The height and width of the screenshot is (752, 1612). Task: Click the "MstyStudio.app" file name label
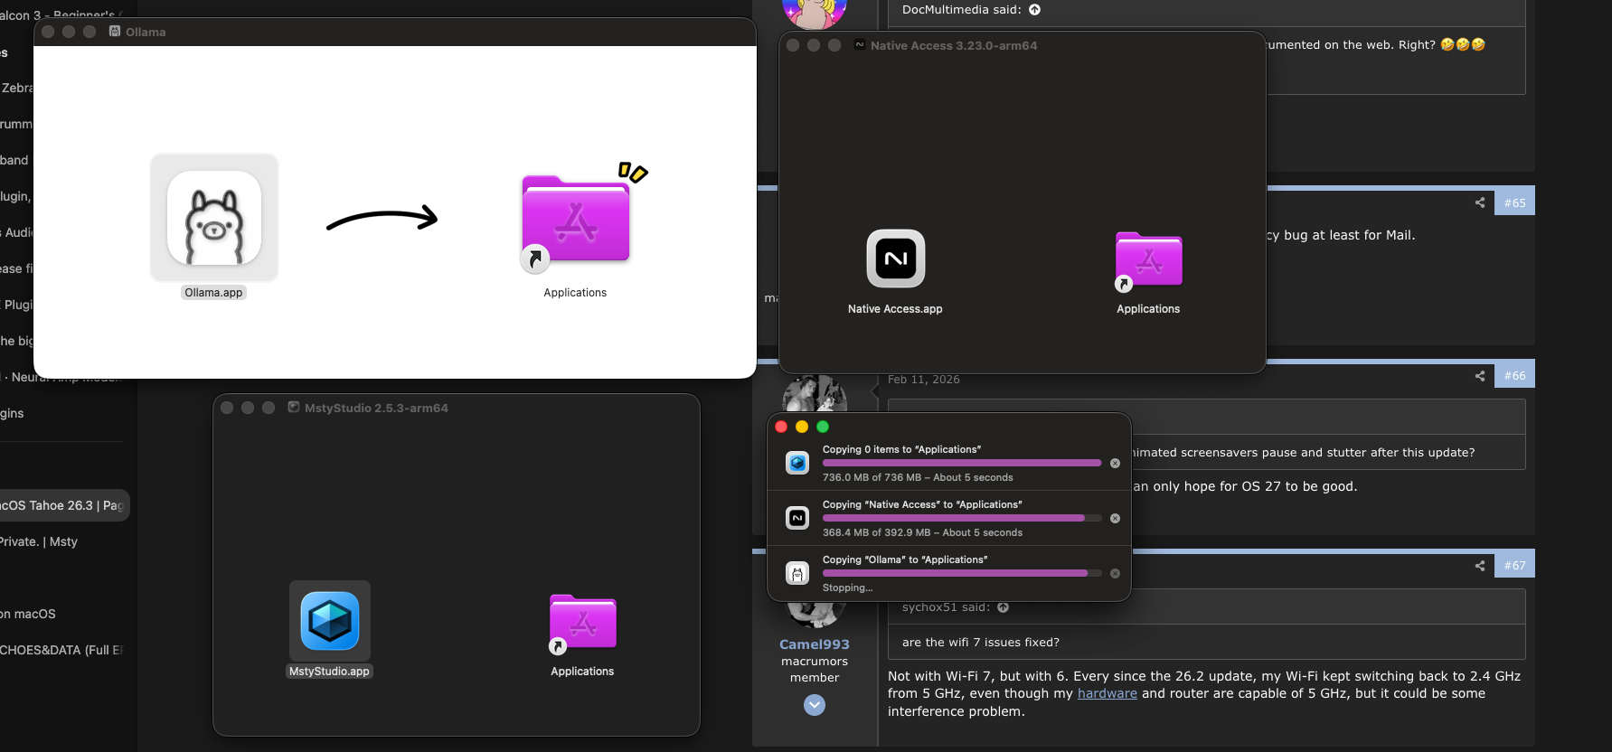[x=329, y=672]
